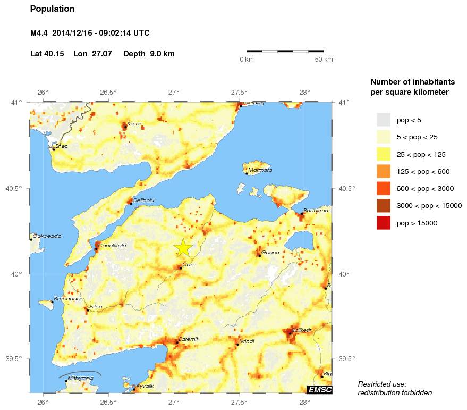Click the yellow epicenter star marker
This screenshot has width=467, height=410.
[183, 248]
